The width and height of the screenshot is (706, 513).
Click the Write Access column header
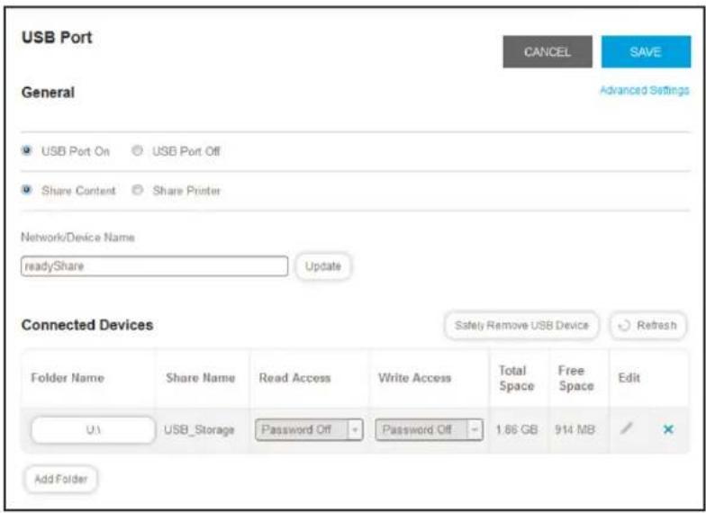414,378
